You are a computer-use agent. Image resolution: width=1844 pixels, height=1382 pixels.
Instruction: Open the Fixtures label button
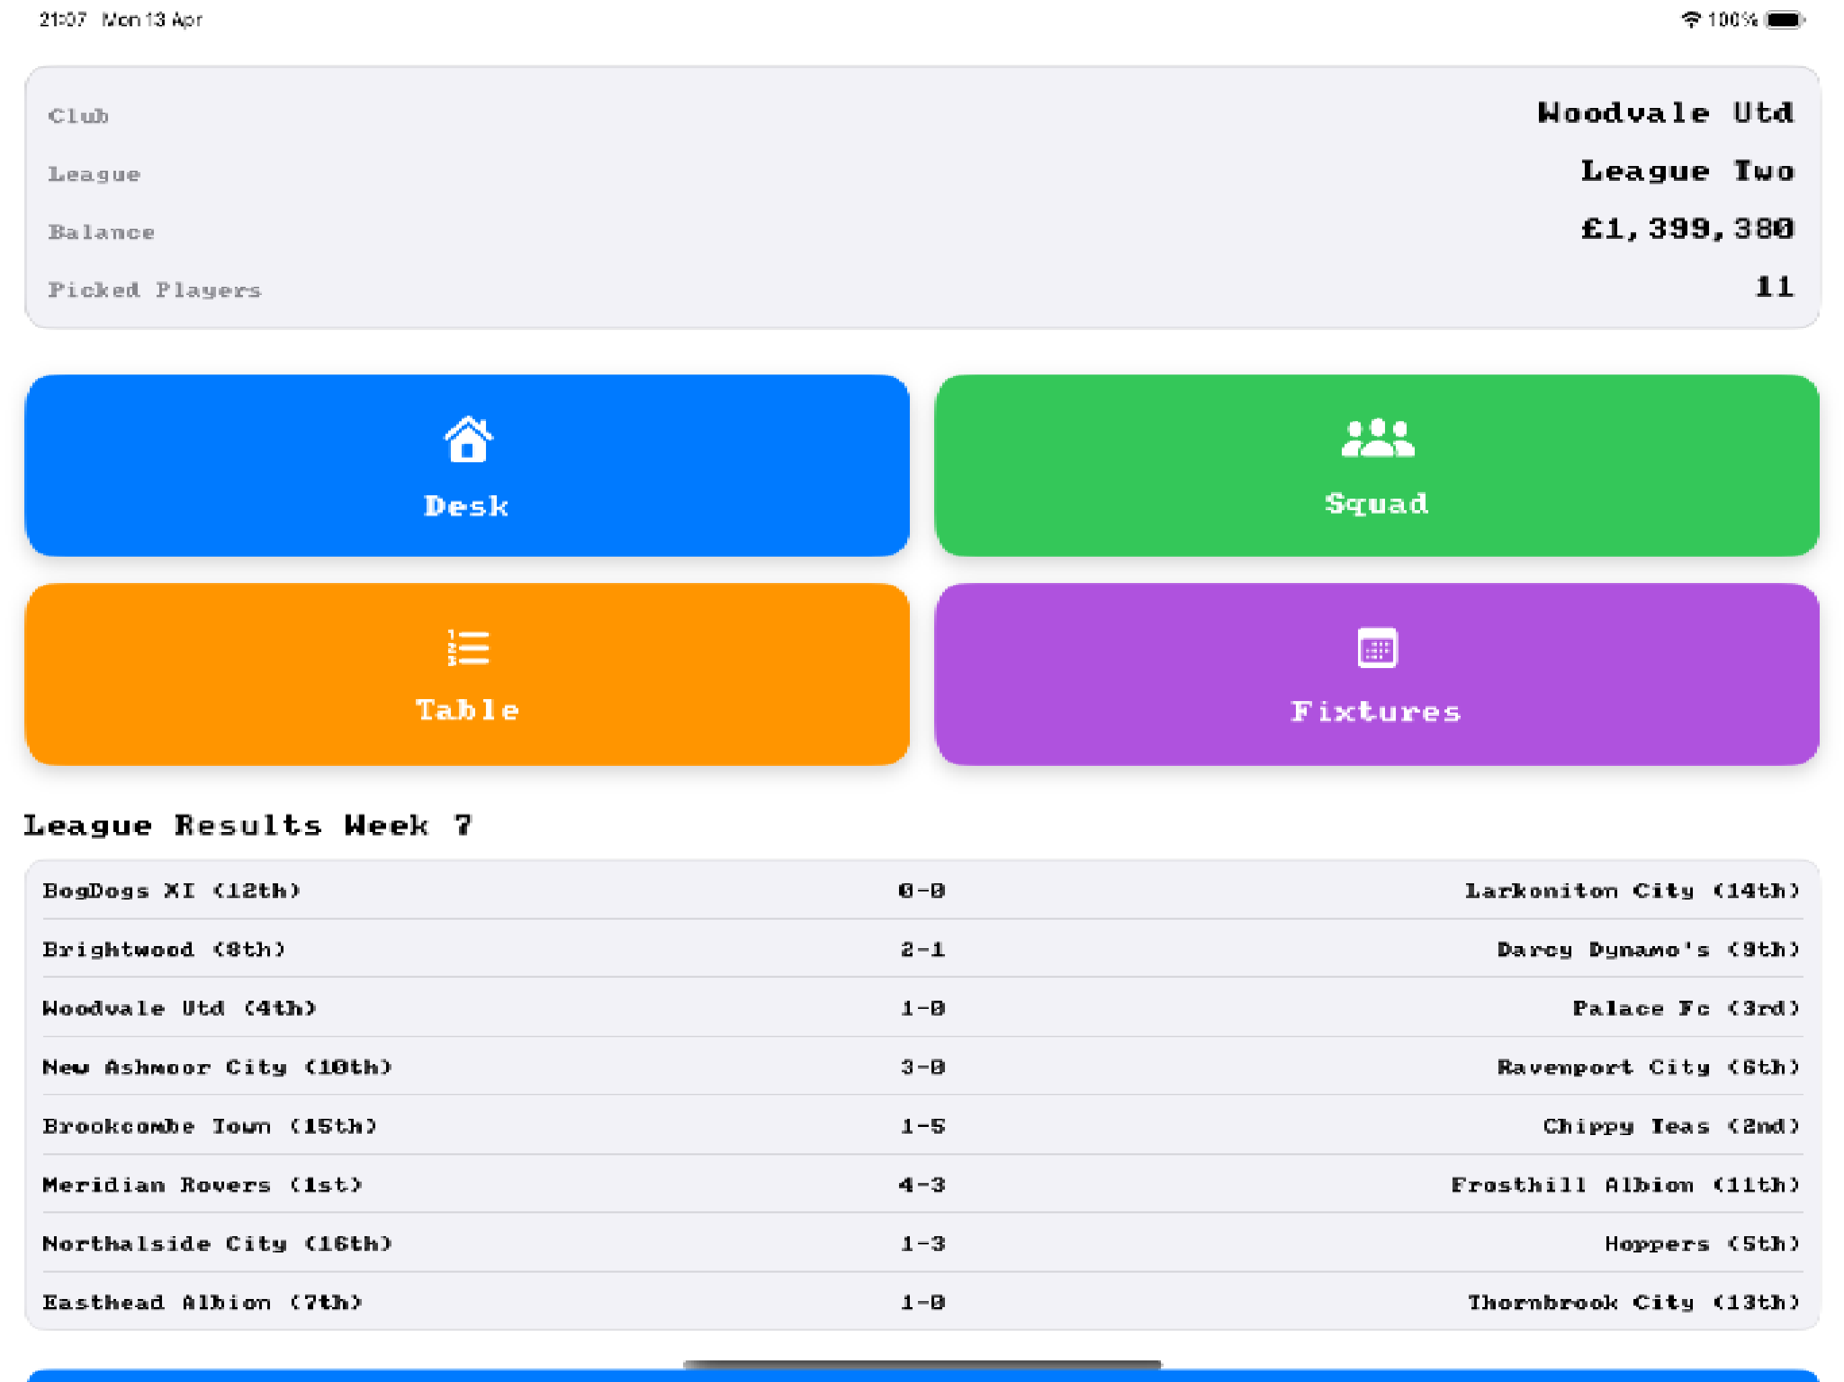tap(1376, 673)
